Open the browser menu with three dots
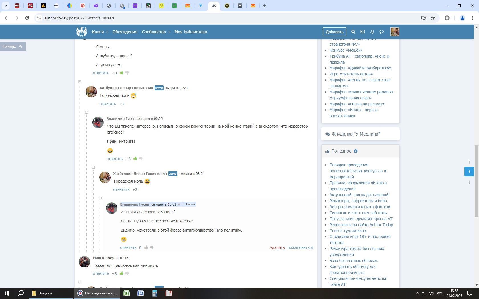Screen dimensions: 479x299 point(473,18)
